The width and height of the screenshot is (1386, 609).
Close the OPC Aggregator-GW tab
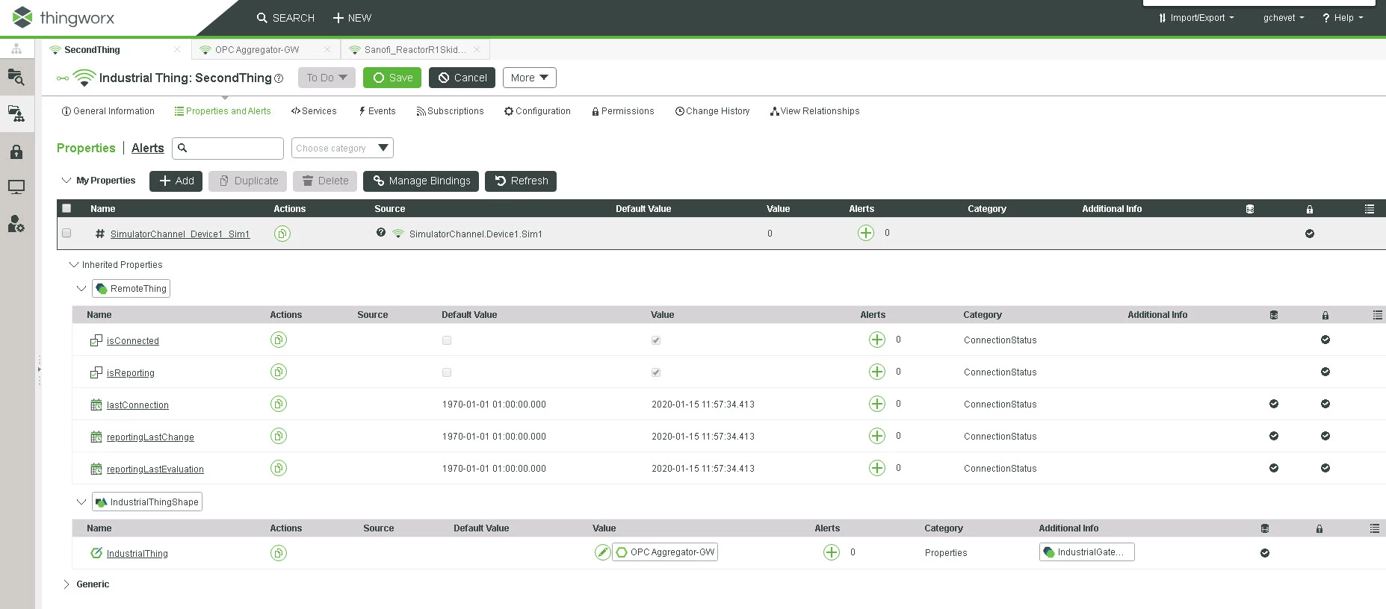pyautogui.click(x=327, y=50)
